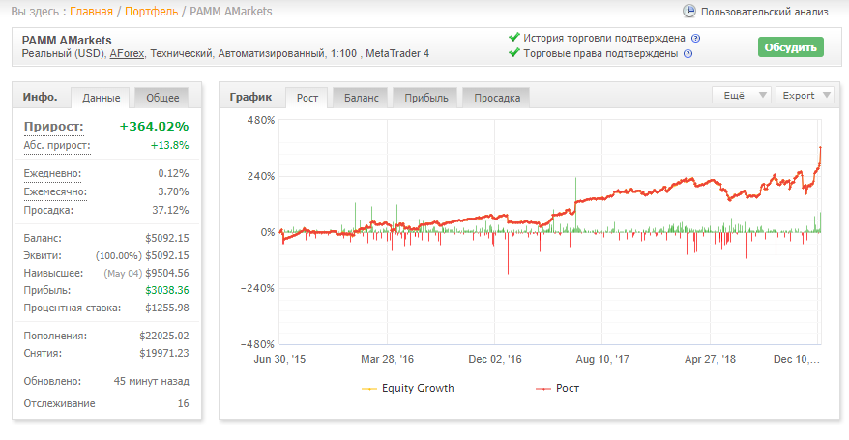849x440 pixels.
Task: Click help icon next to История торговли подтверждена
Action: pyautogui.click(x=696, y=39)
